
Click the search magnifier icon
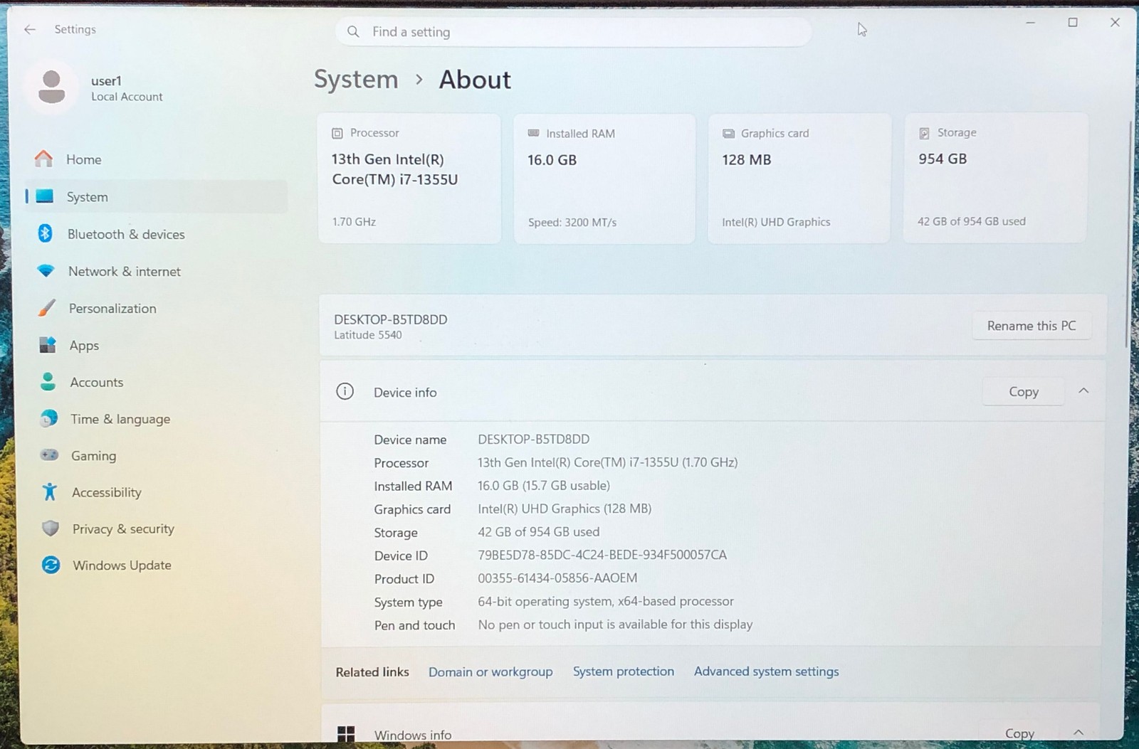tap(353, 31)
